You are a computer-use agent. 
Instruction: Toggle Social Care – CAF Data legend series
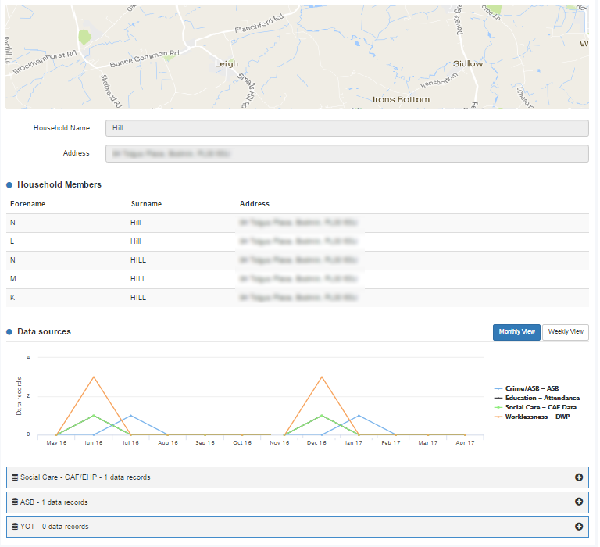(x=535, y=407)
